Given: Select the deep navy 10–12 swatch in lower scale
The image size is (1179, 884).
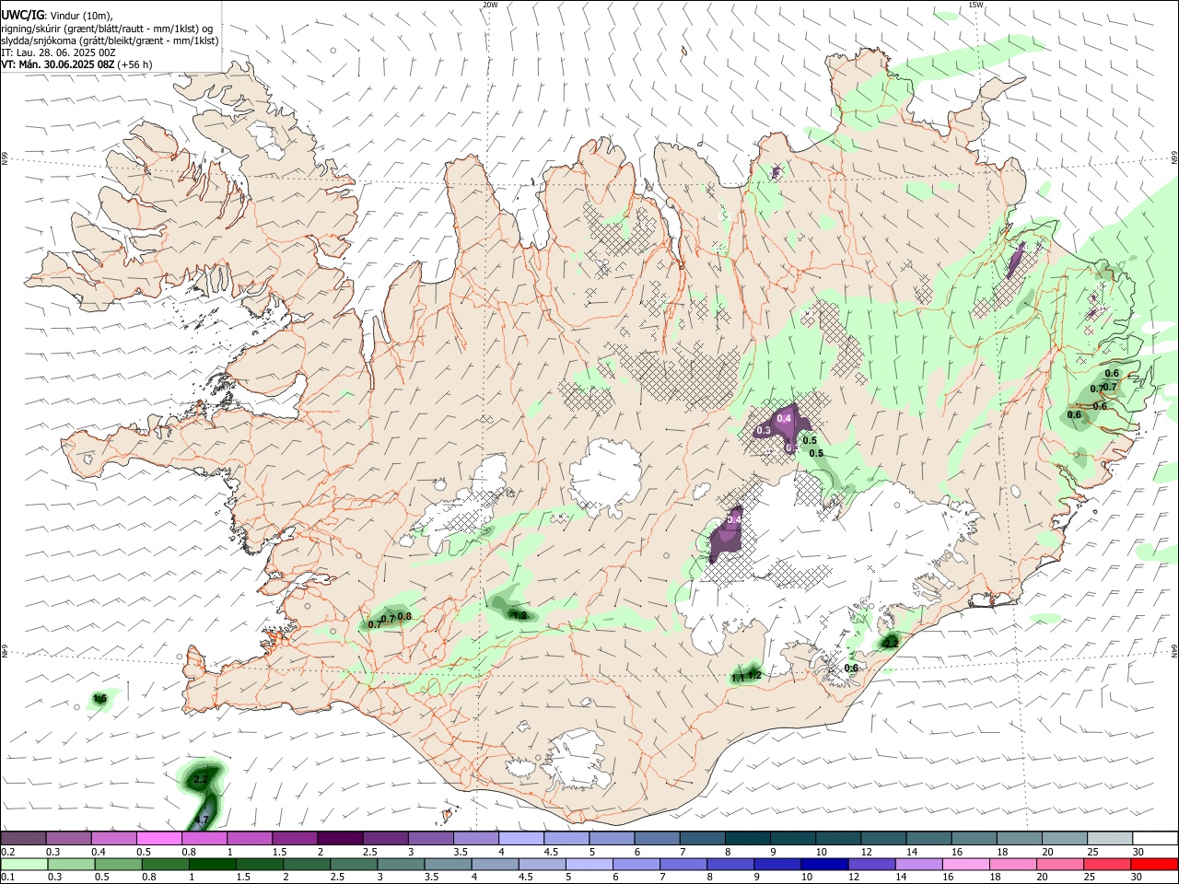Looking at the screenshot, I should 825,864.
